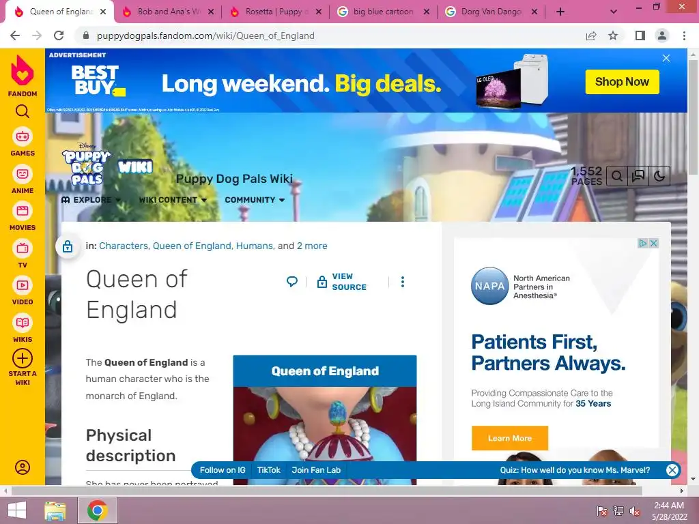This screenshot has width=699, height=524.
Task: Reload the page with the refresh icon
Action: point(59,35)
